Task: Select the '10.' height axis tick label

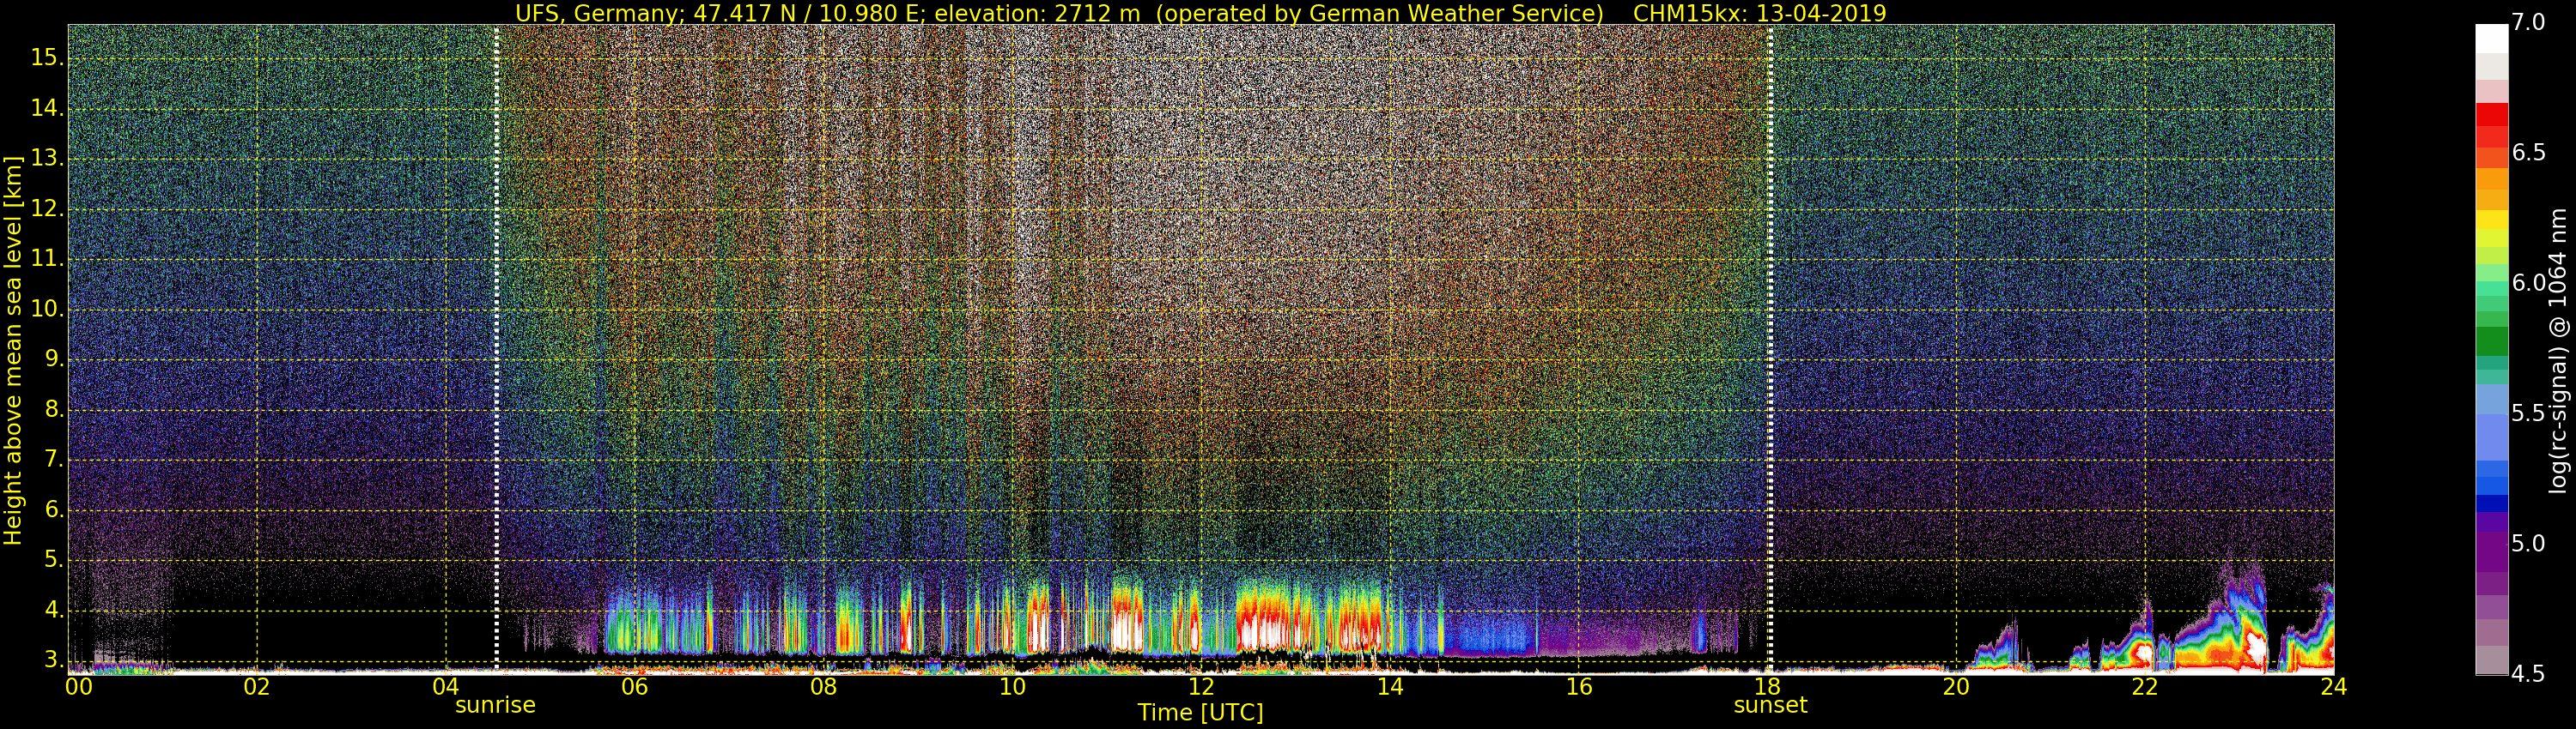Action: (x=46, y=310)
